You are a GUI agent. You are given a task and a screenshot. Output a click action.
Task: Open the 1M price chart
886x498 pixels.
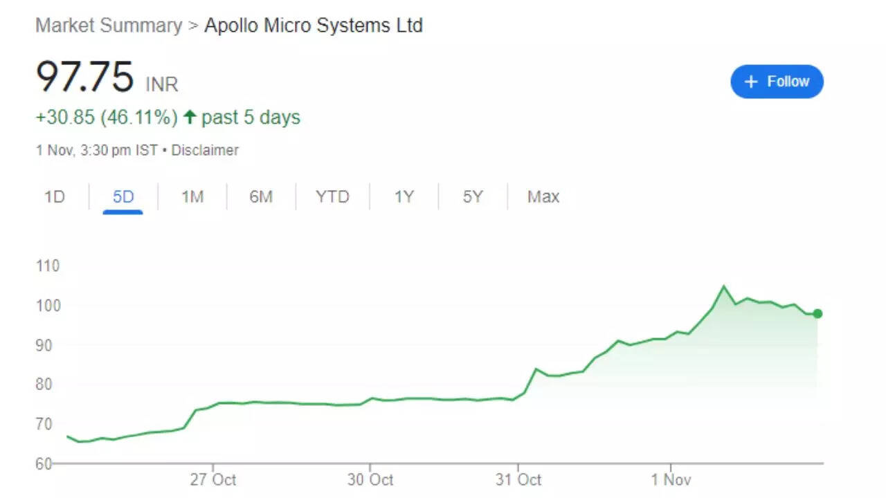pyautogui.click(x=192, y=197)
